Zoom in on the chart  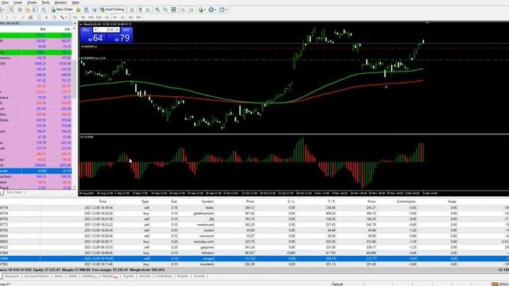[157, 10]
